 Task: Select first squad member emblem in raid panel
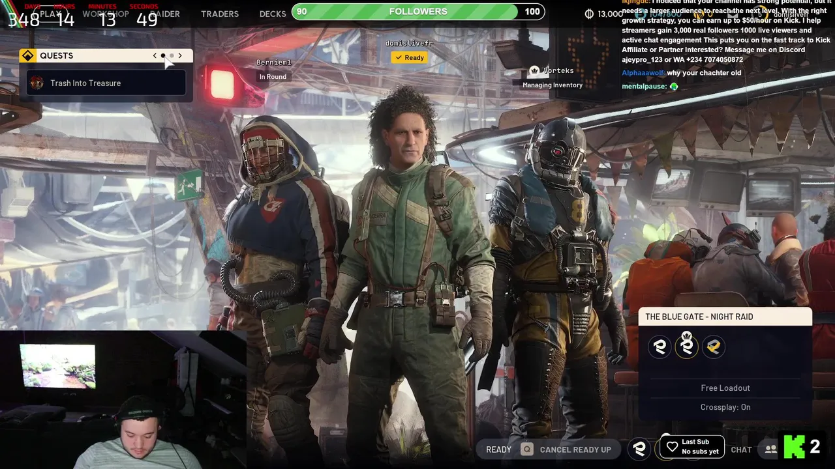[x=660, y=347]
